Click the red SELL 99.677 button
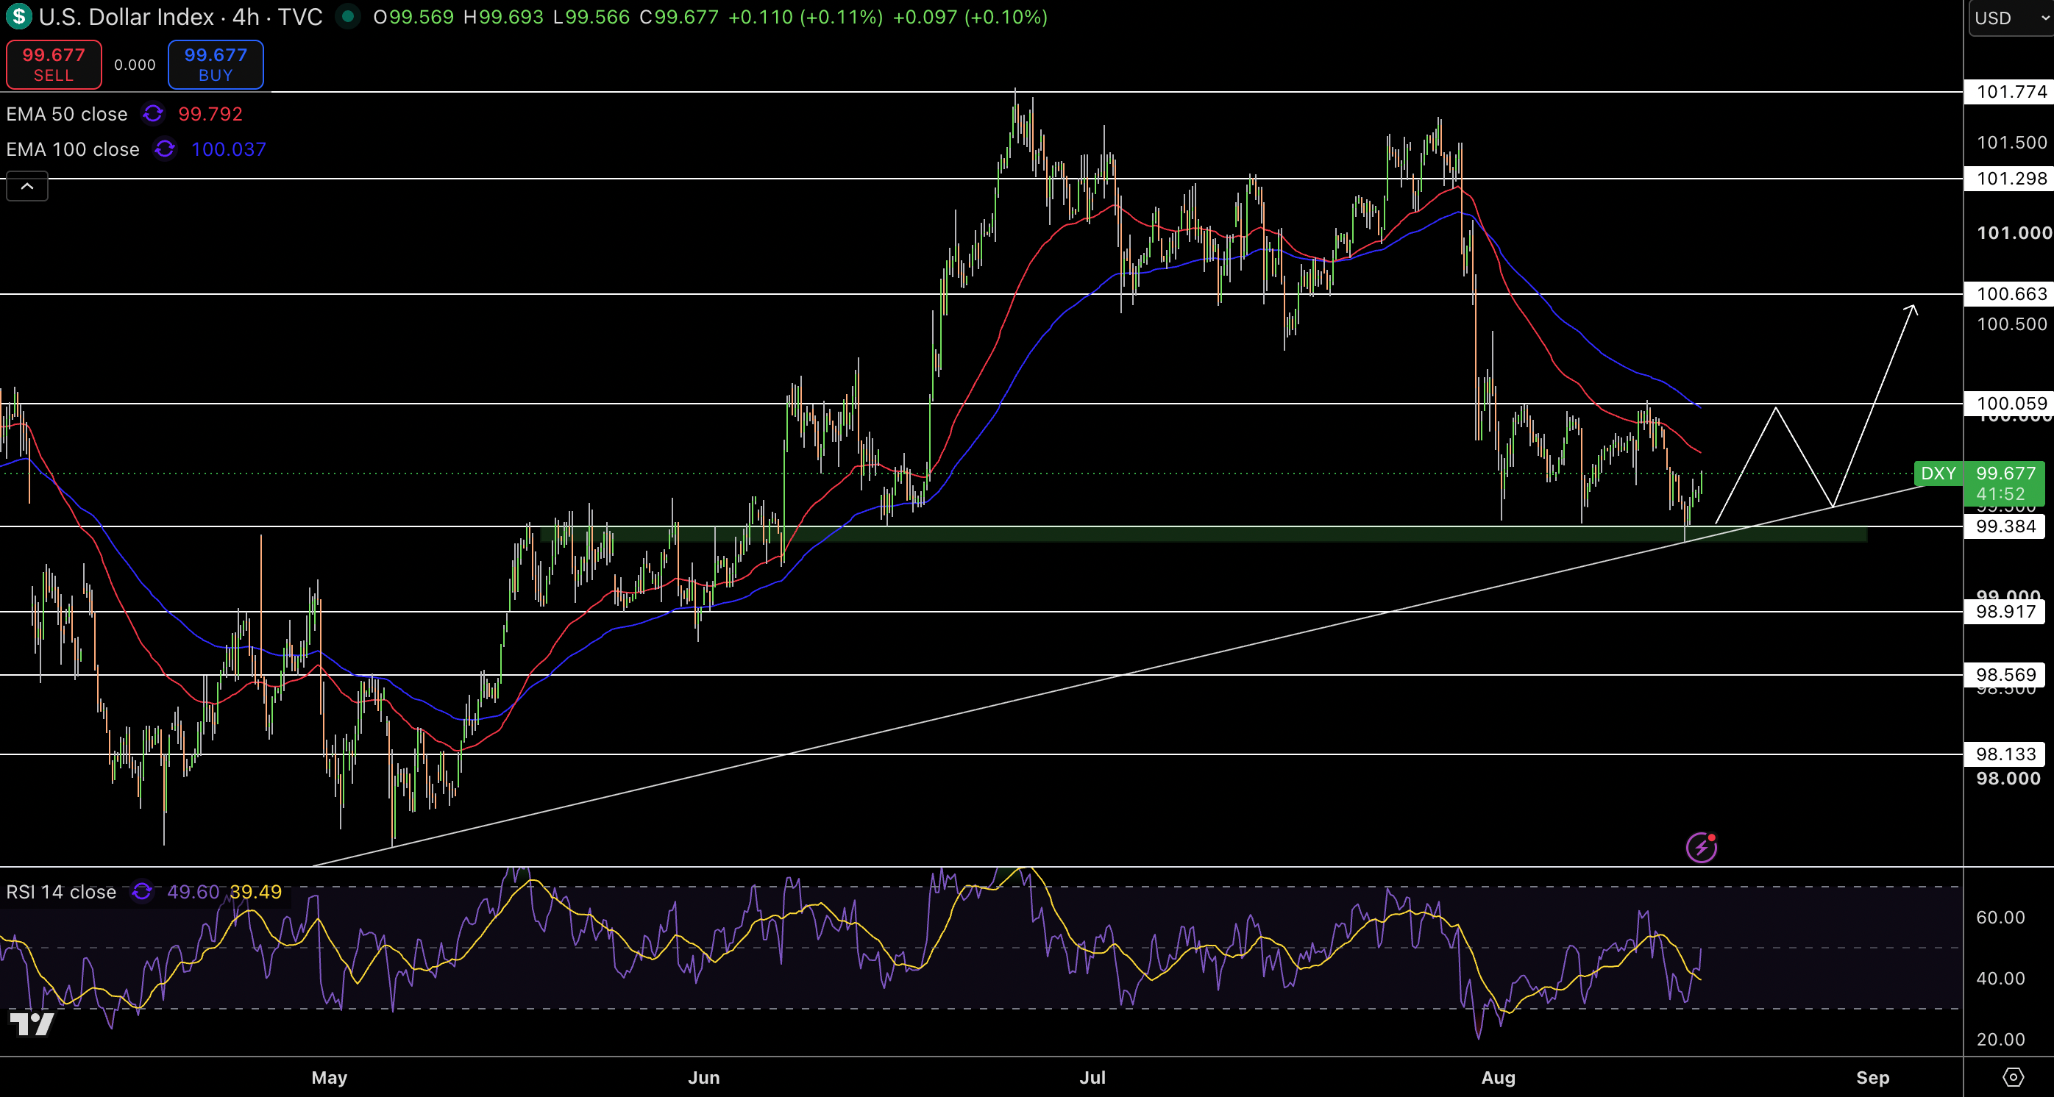Viewport: 2054px width, 1097px height. [54, 65]
